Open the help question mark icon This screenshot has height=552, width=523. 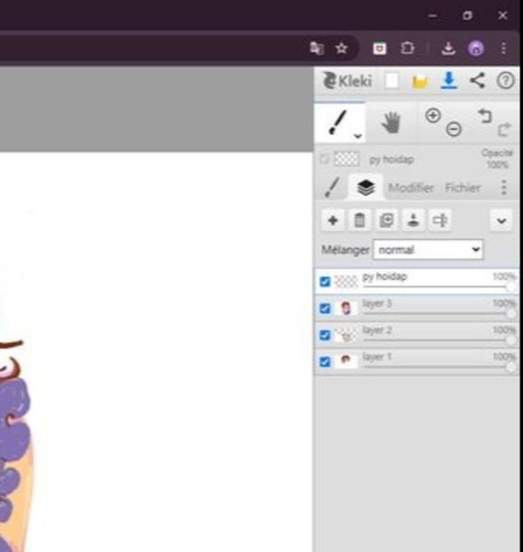[506, 81]
